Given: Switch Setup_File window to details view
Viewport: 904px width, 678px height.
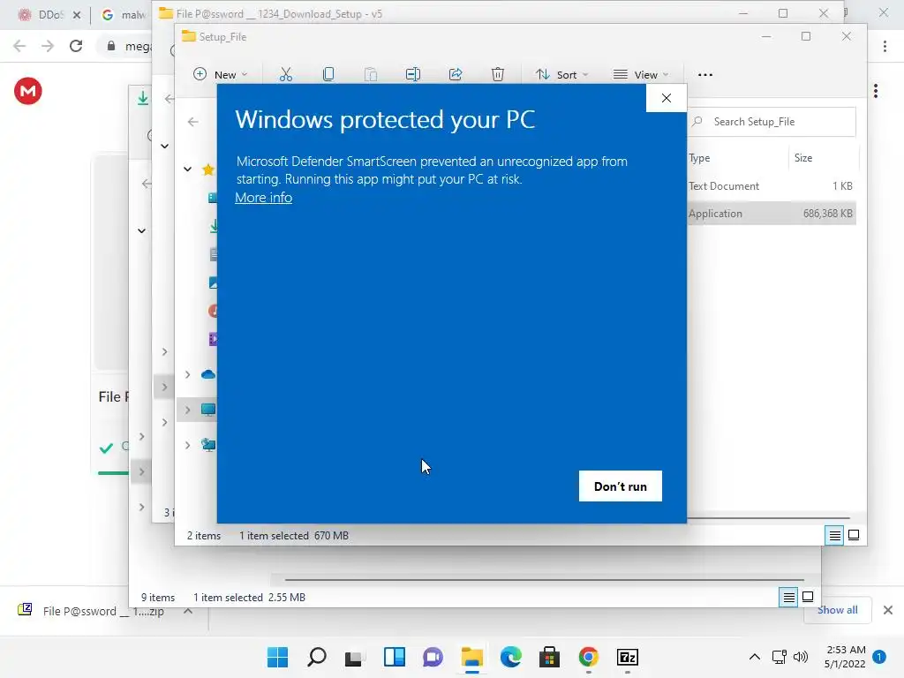Looking at the screenshot, I should (x=835, y=536).
